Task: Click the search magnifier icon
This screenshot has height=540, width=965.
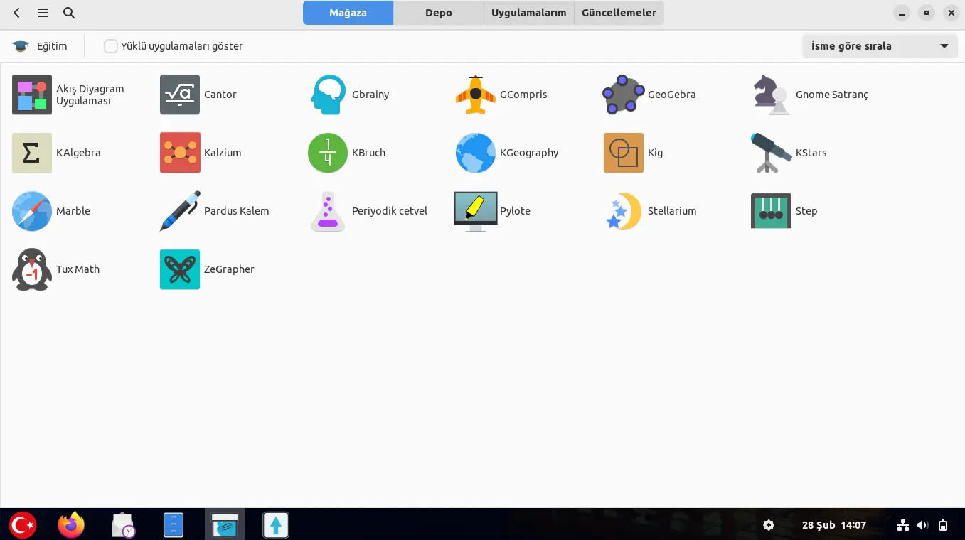Action: click(x=69, y=13)
